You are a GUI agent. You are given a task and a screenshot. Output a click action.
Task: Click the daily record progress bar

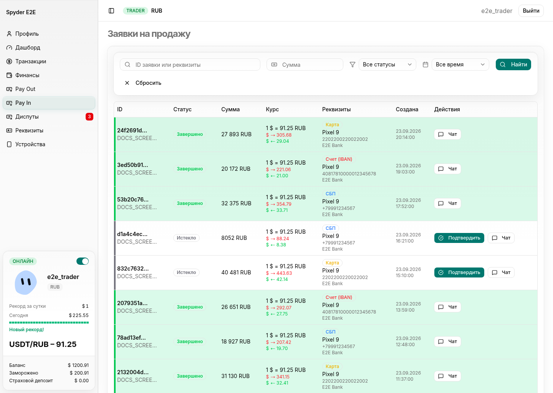[49, 322]
